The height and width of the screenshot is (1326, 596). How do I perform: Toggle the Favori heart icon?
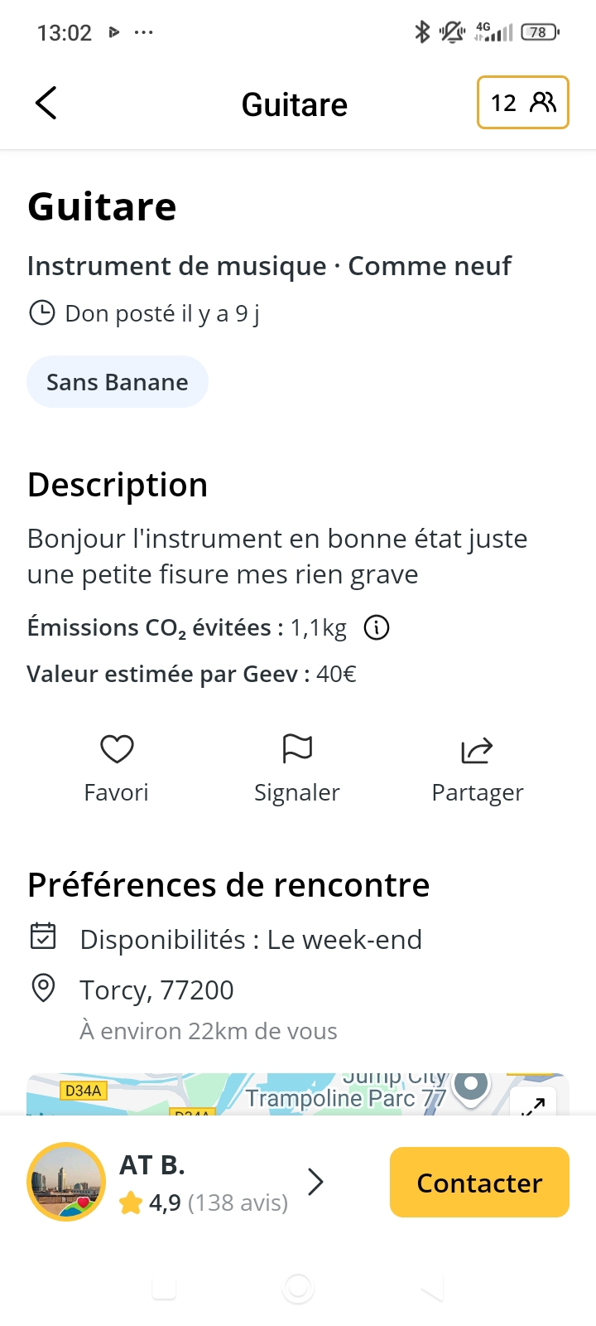(117, 749)
